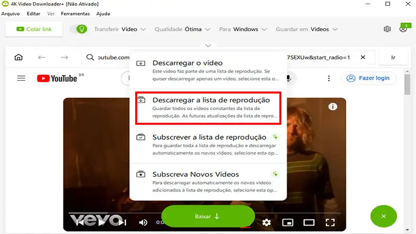416x234 pixels.
Task: Play the video with the play button
Action: [x=101, y=223]
